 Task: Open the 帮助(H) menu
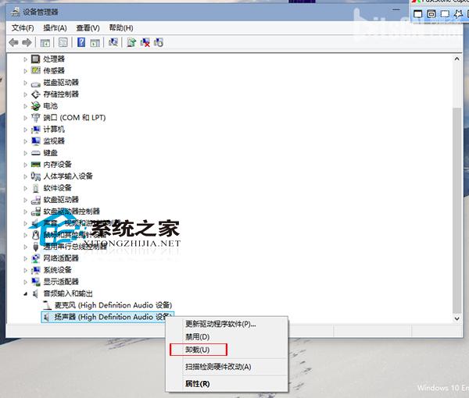[x=121, y=28]
